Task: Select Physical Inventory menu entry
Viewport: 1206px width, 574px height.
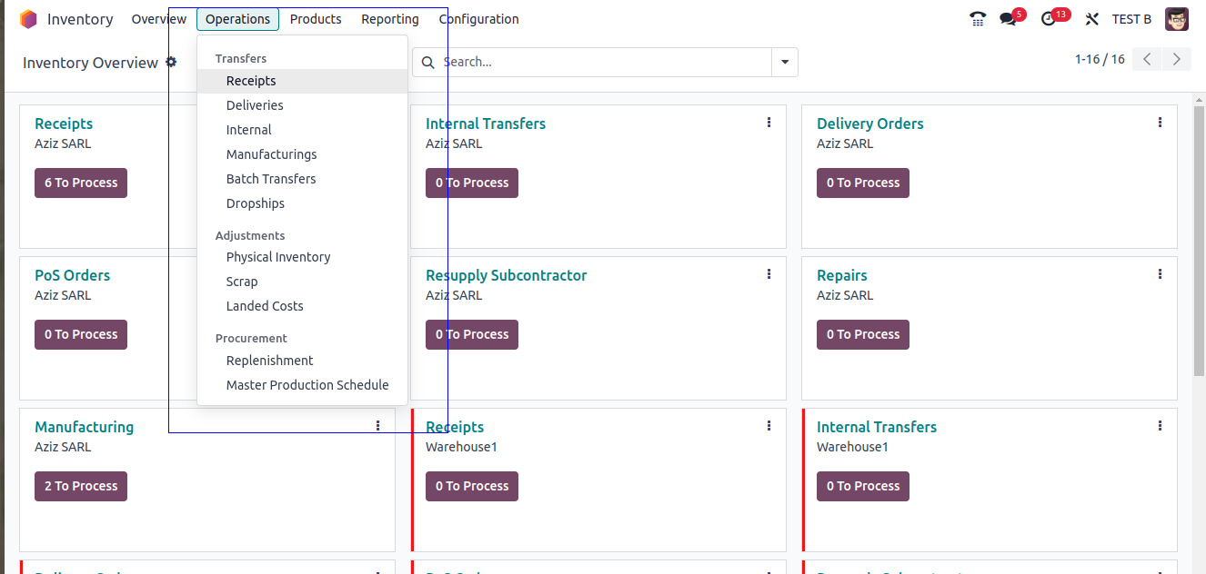Action: (x=278, y=257)
